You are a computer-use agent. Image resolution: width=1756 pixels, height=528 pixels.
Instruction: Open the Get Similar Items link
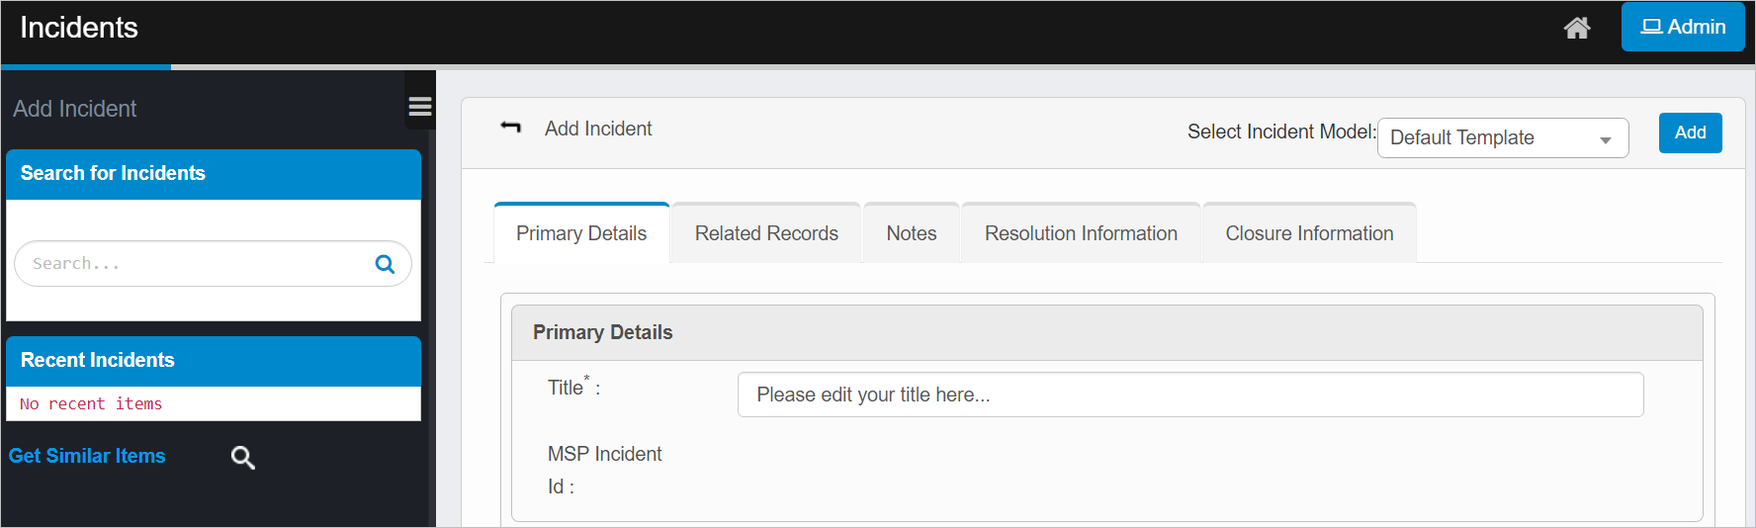[87, 456]
